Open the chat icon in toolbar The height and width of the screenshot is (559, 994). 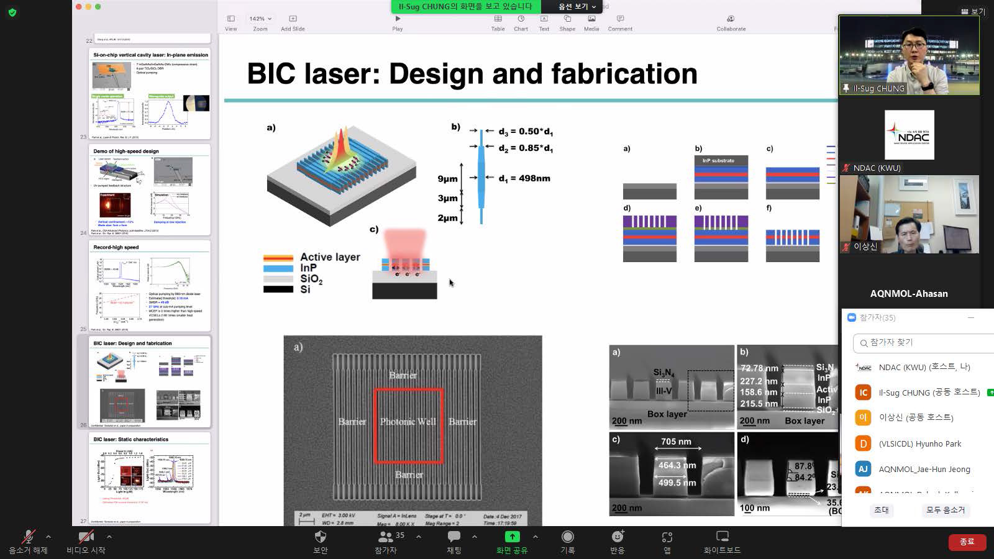pyautogui.click(x=454, y=537)
